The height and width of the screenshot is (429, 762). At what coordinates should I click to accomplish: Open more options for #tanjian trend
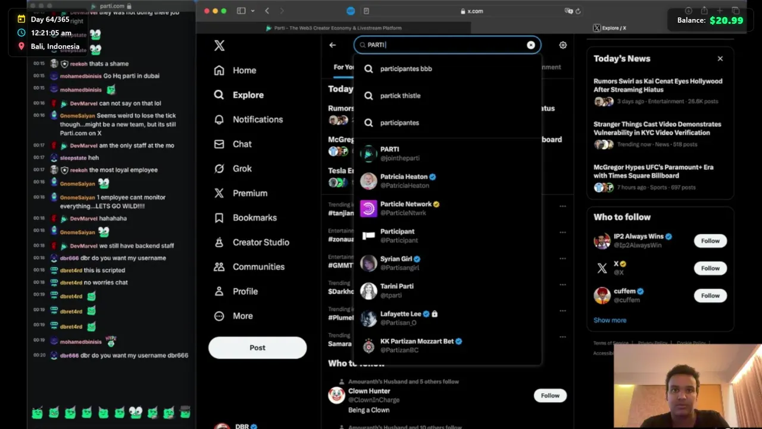coord(563,206)
